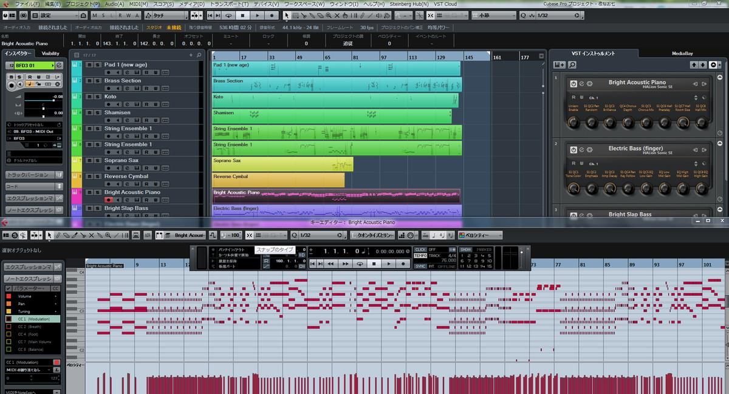Viewport: 729px width, 394px height.
Task: Select the Volume parameter color swatch
Action: 9,296
